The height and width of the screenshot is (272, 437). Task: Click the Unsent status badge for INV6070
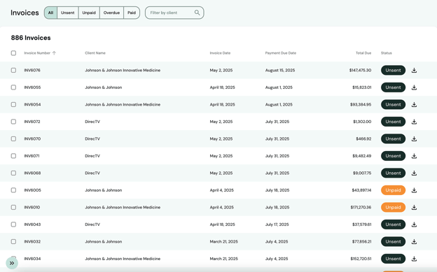tap(393, 138)
